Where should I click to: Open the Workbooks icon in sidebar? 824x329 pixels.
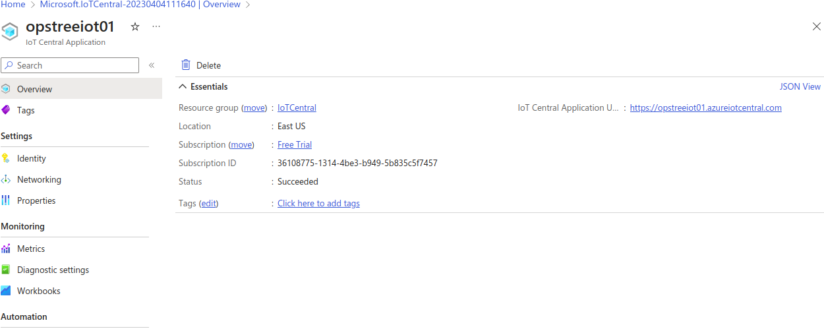[6, 291]
